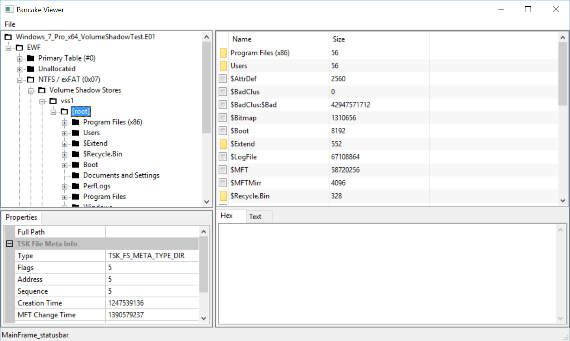Collapse the vss1 tree node
Image resolution: width=570 pixels, height=341 pixels.
point(42,101)
